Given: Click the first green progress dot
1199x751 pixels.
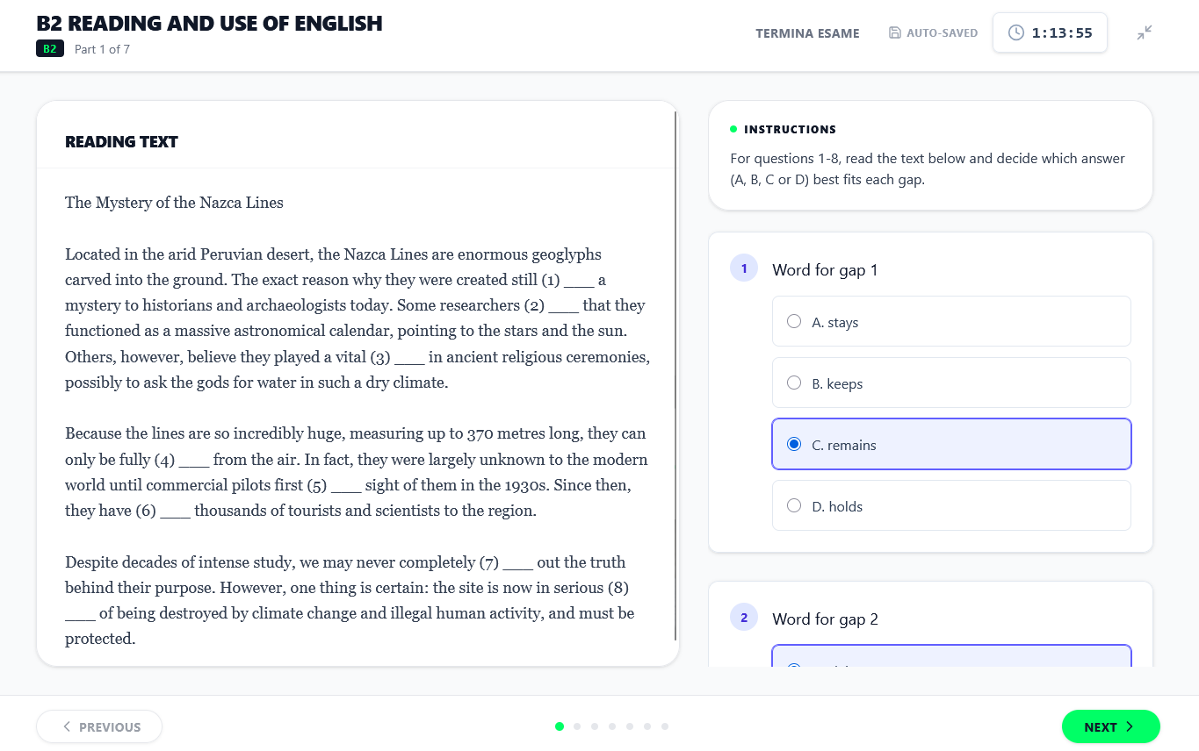Looking at the screenshot, I should pos(560,726).
